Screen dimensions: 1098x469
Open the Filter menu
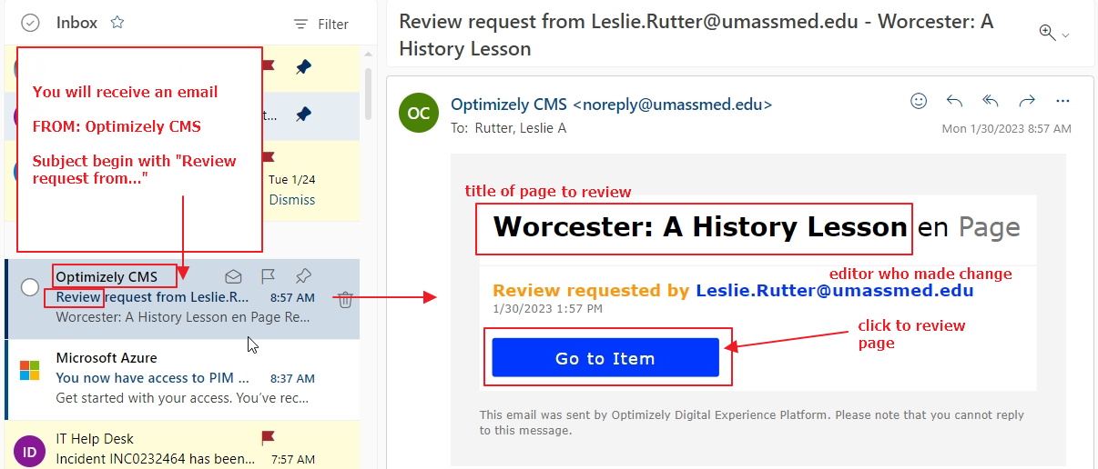click(321, 25)
